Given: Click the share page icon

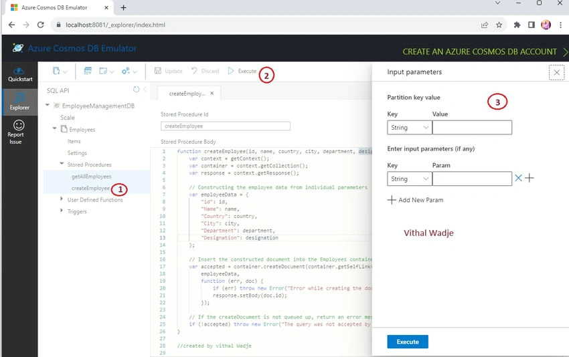Looking at the screenshot, I should tap(485, 25).
